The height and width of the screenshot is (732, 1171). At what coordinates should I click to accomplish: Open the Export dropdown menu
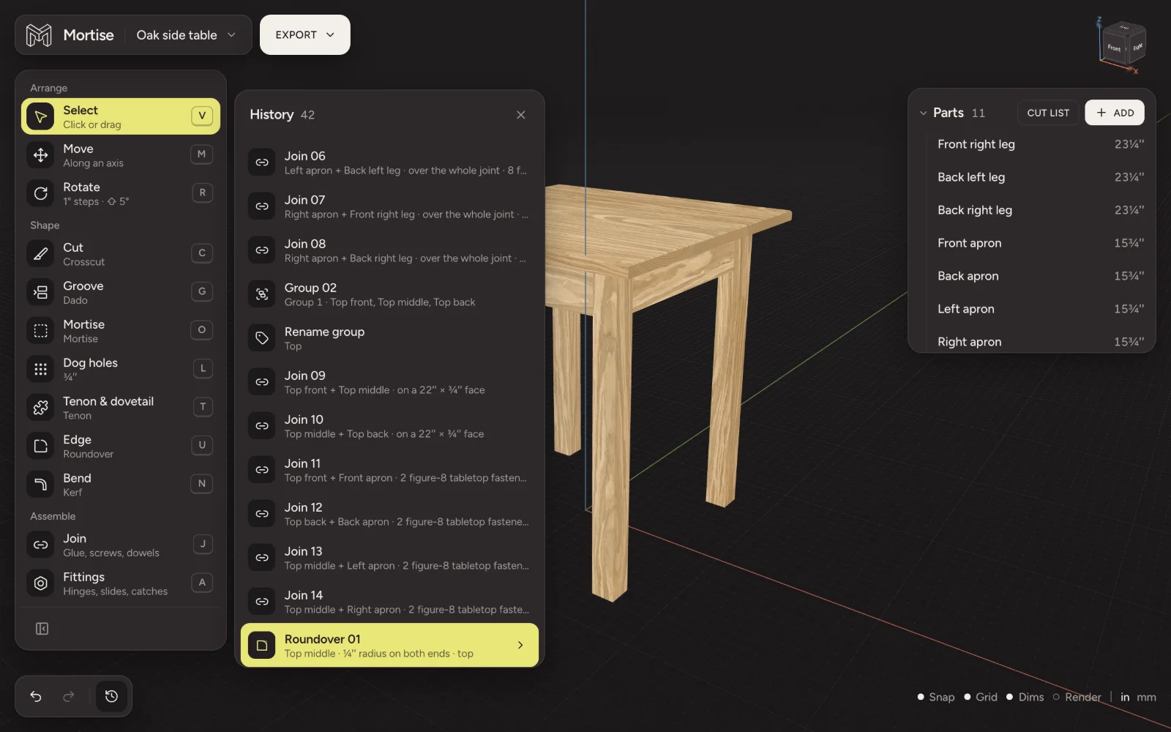pyautogui.click(x=304, y=35)
